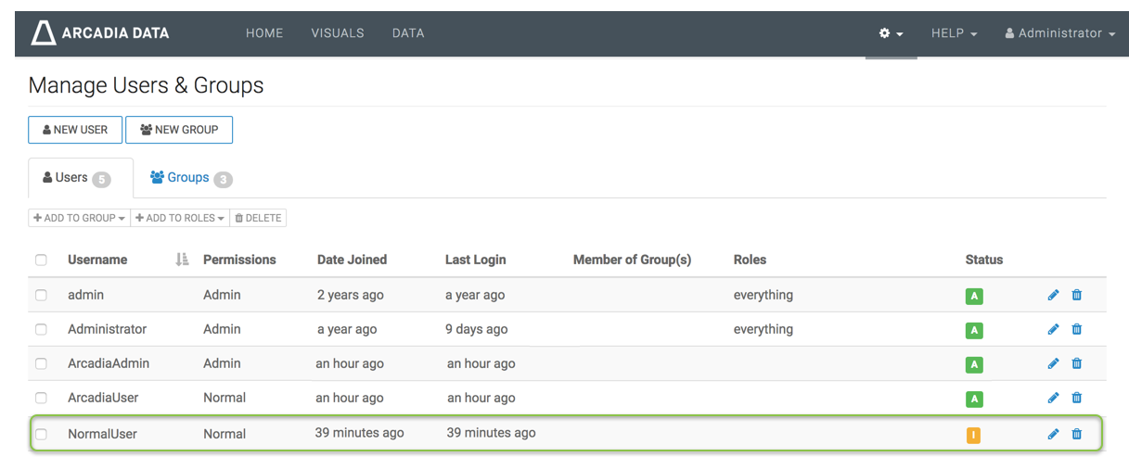The width and height of the screenshot is (1129, 457).
Task: Click the New User button
Action: [x=75, y=130]
